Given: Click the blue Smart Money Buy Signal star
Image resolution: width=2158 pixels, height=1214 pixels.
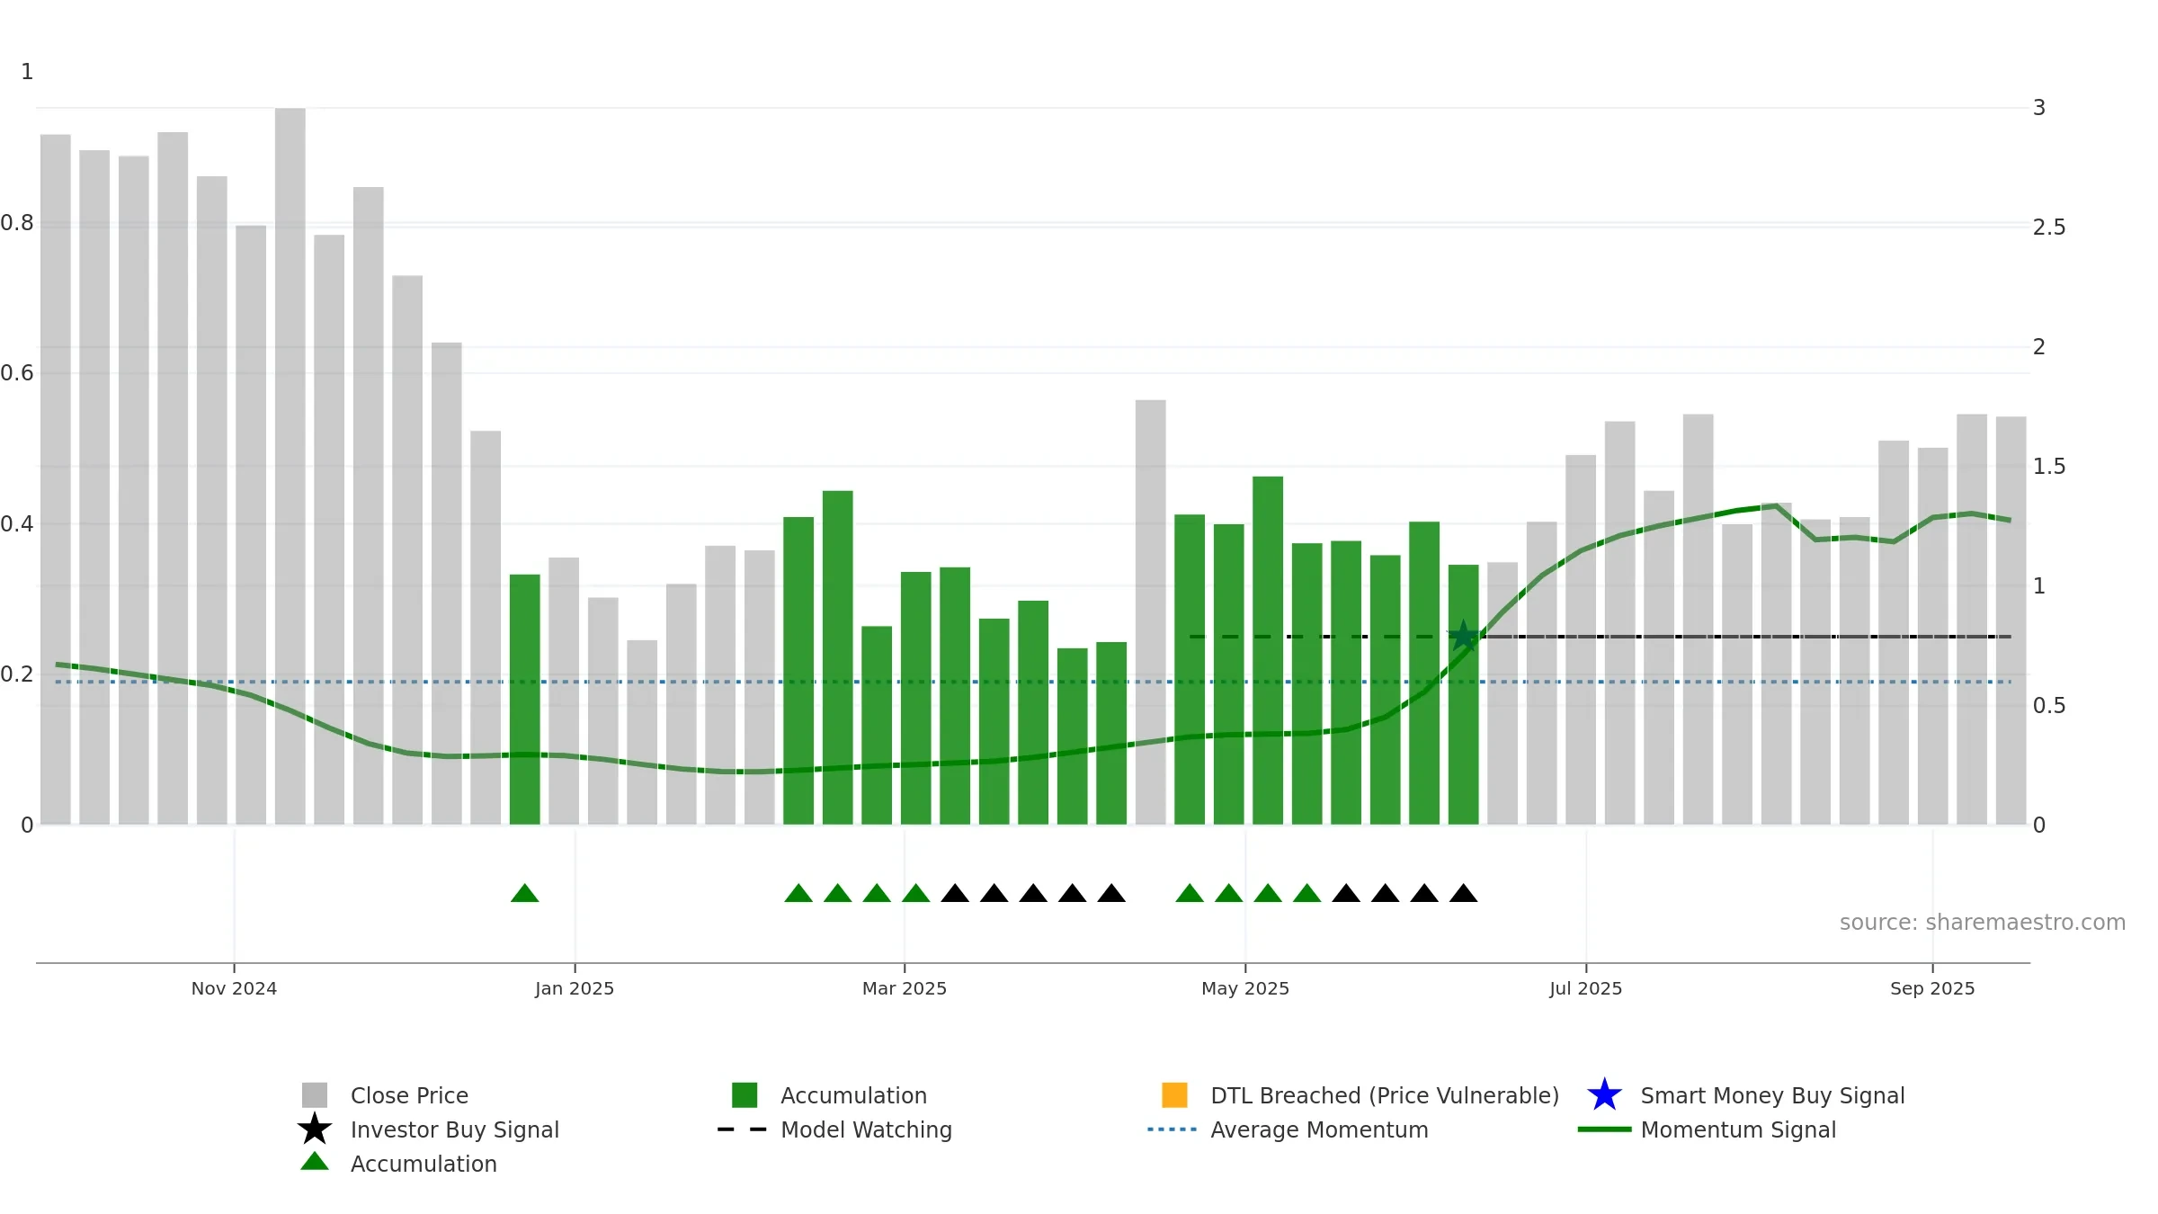Looking at the screenshot, I should (1604, 1095).
